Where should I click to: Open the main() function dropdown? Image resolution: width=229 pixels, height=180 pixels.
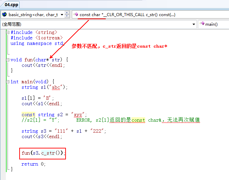[x=214, y=24]
